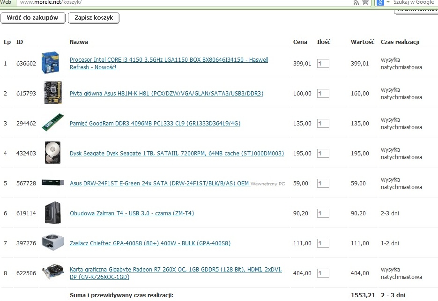Select product ID 397276
The width and height of the screenshot is (438, 301).
coord(26,243)
